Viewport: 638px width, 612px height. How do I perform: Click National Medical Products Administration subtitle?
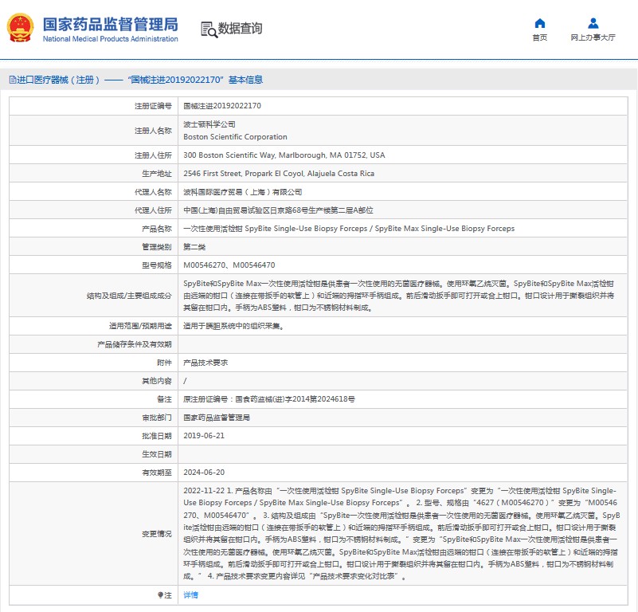[110, 39]
